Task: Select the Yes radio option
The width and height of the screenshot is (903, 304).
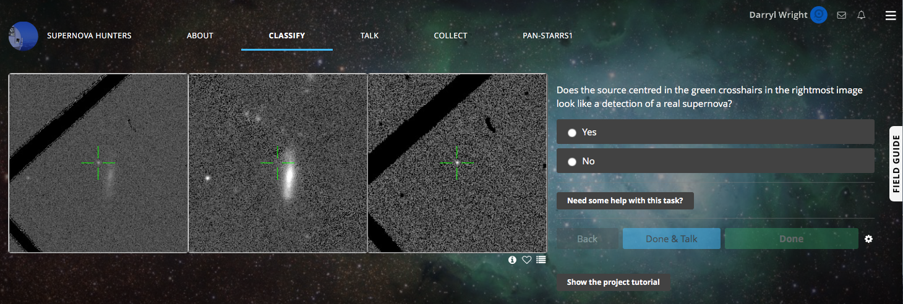Action: [716, 132]
